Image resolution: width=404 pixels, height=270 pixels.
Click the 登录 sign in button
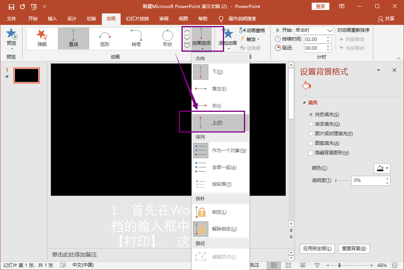click(x=321, y=7)
